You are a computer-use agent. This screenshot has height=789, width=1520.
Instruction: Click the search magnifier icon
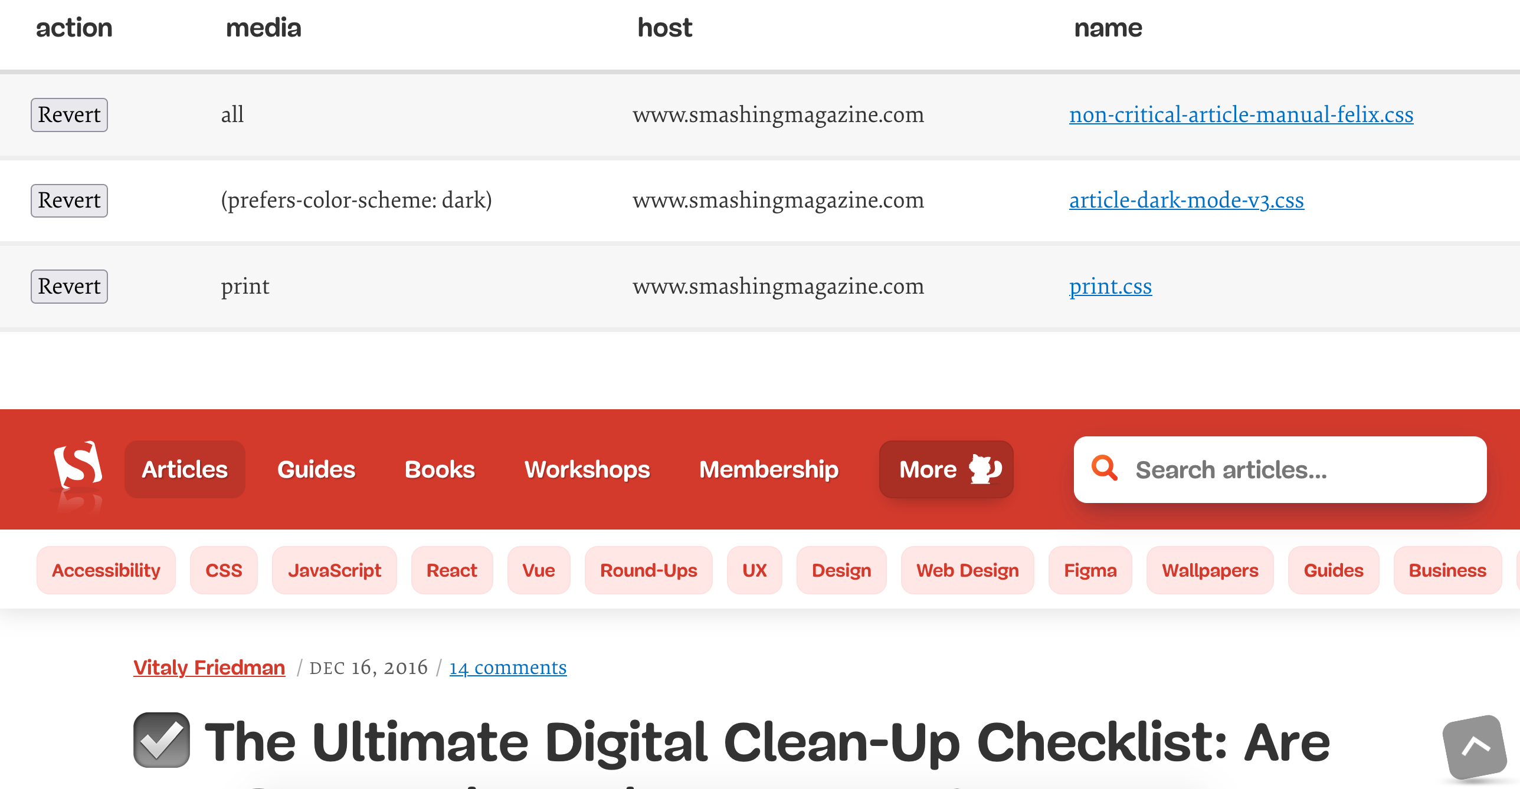[x=1104, y=468]
